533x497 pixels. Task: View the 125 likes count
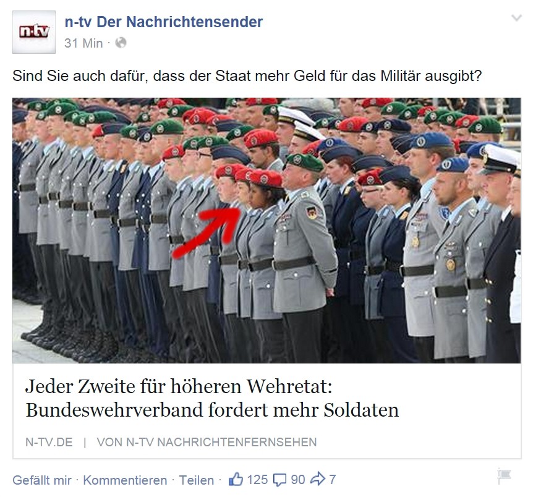(257, 480)
